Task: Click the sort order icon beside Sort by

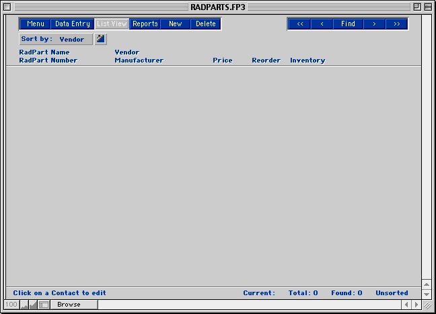Action: pyautogui.click(x=100, y=39)
